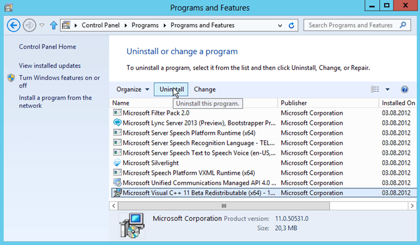Click the Speech Recognition Language row icon
The image size is (420, 245).
point(117,143)
